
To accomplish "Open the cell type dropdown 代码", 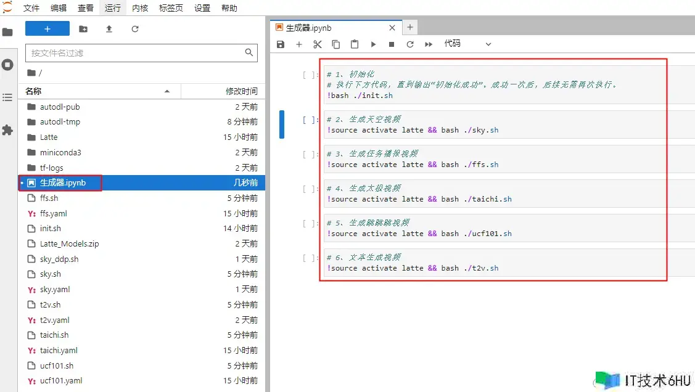I will point(467,44).
